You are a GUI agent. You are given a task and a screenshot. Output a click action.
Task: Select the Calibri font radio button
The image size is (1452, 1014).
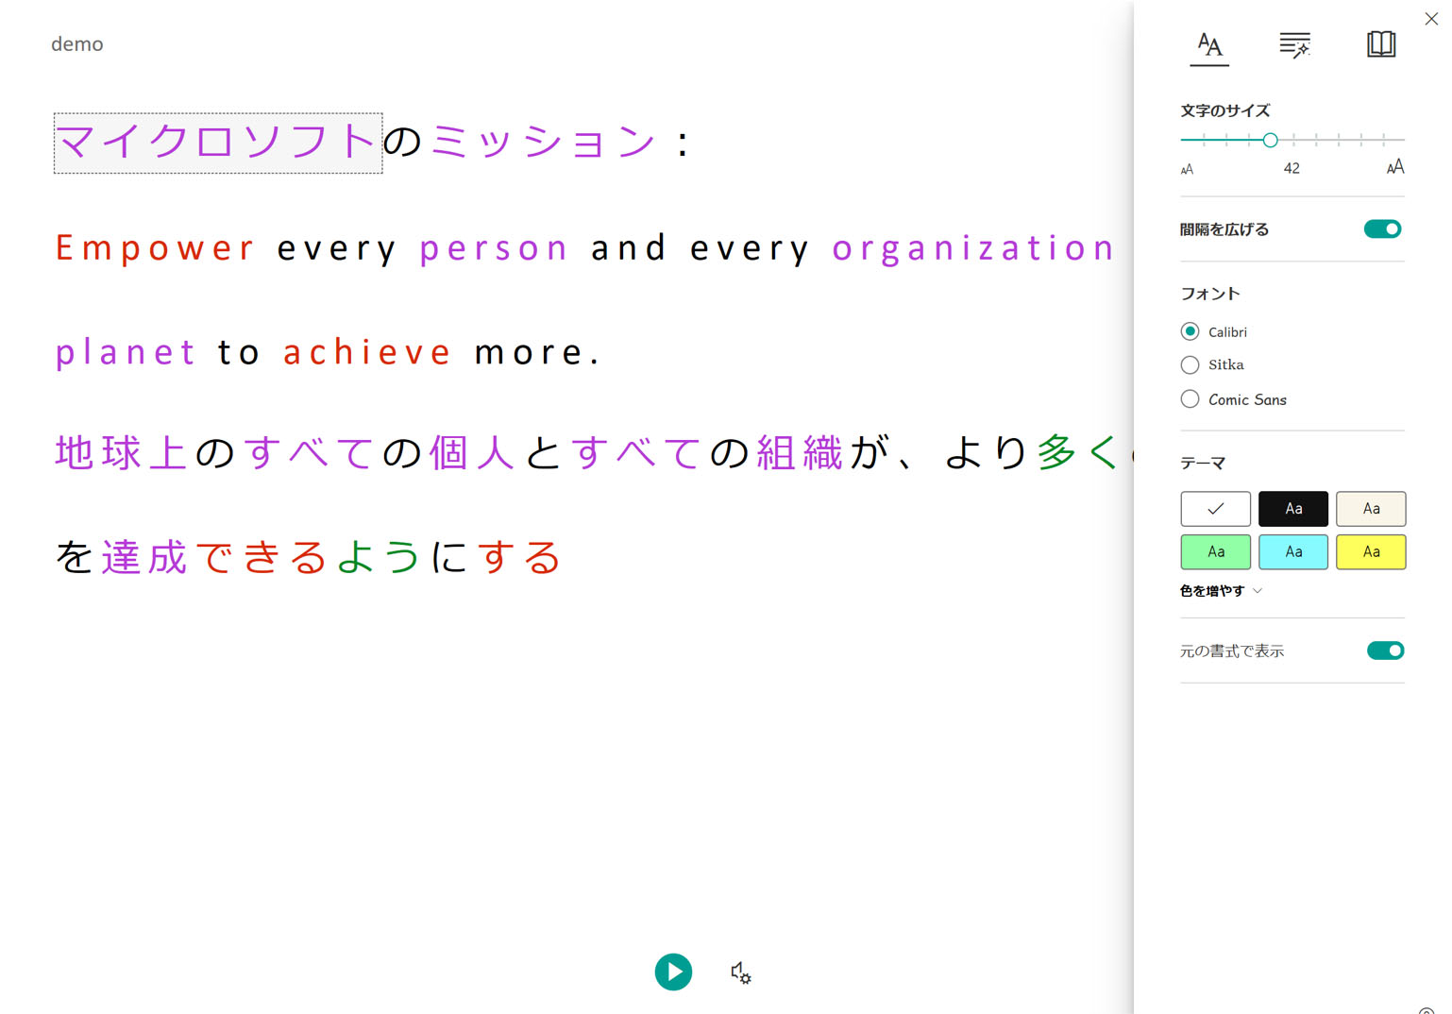1190,331
